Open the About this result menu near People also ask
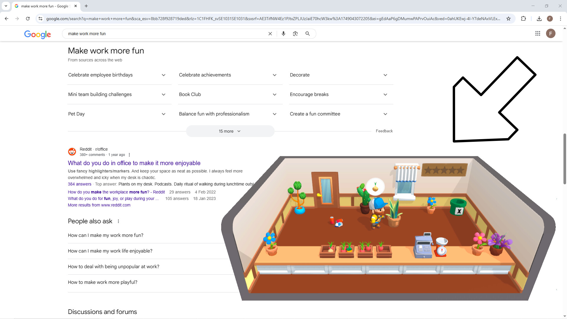This screenshot has height=319, width=567. (x=118, y=221)
